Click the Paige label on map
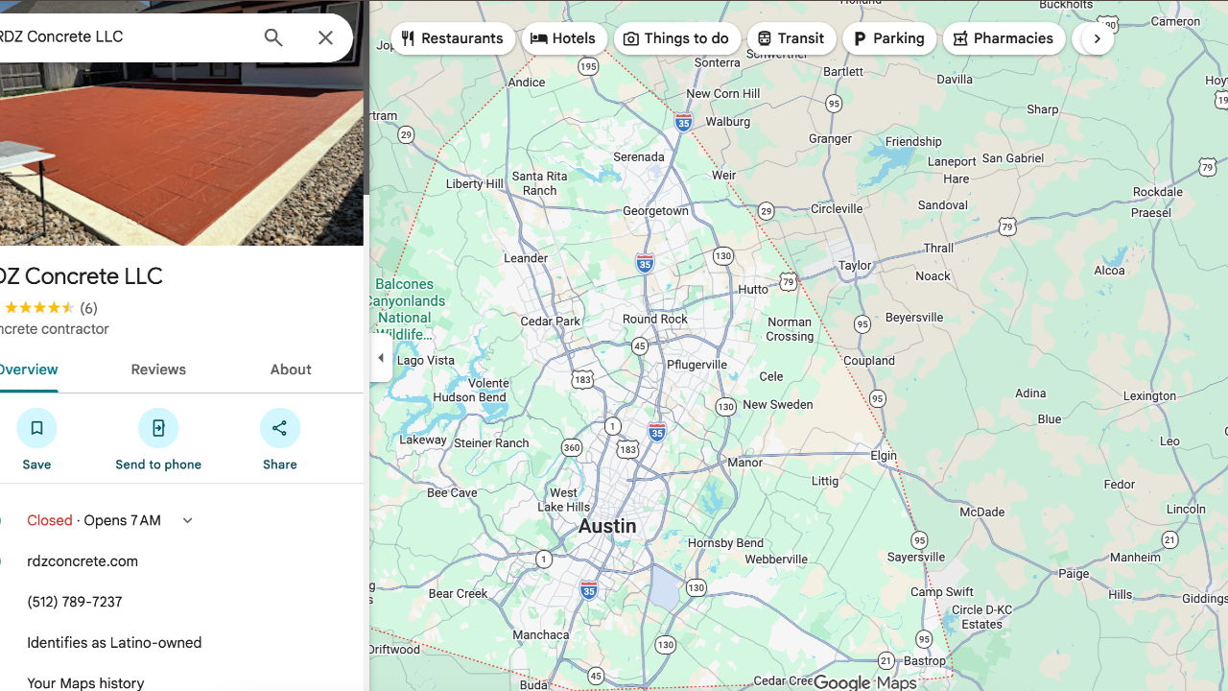The width and height of the screenshot is (1228, 691). (1074, 574)
